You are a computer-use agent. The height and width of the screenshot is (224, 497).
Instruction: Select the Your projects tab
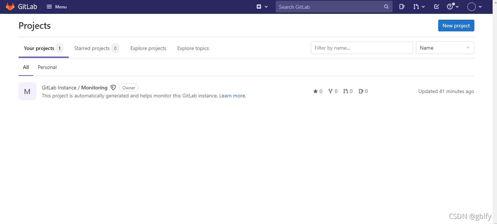43,48
